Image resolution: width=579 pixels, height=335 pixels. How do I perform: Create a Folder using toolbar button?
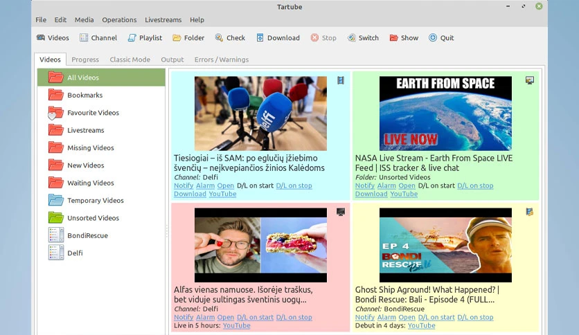pyautogui.click(x=188, y=37)
